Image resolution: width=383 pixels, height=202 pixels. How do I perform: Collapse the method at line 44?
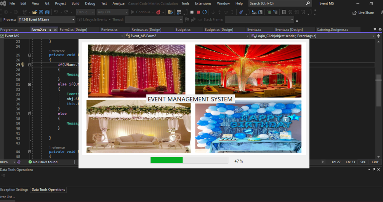click(x=30, y=151)
